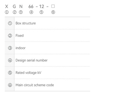Click the letter G in model code
Screen dimensions: 117x94
coord(14,6)
